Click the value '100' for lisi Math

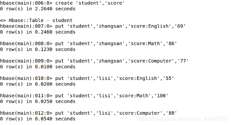click(x=161, y=96)
